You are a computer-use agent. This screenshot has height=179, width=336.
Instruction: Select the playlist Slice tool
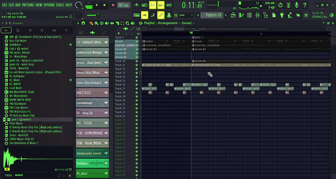pyautogui.click(x=117, y=23)
